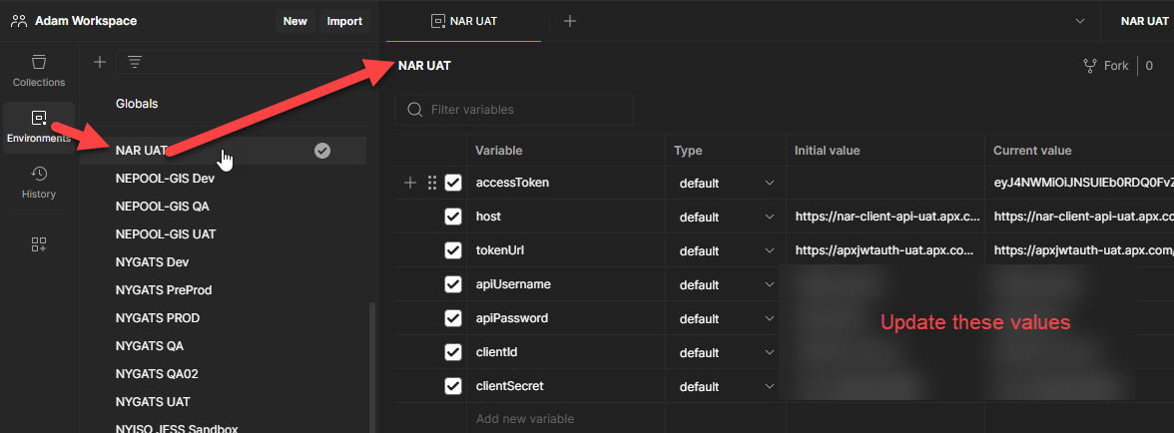Click the active checkmark beside NAR UAT

[321, 151]
